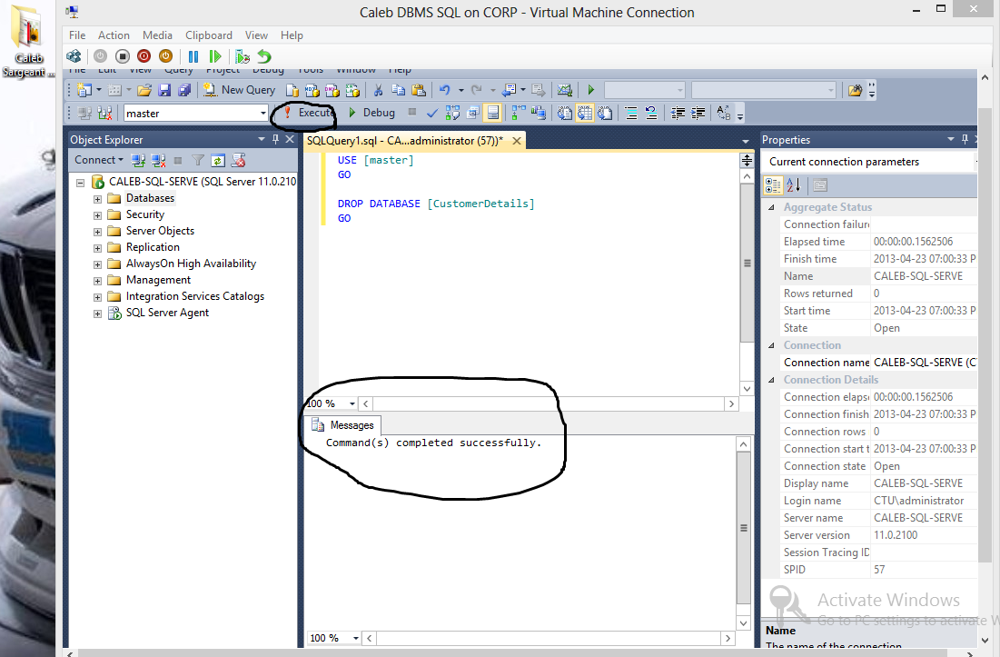Expand the Security folder
The height and width of the screenshot is (657, 1000).
coord(97,215)
